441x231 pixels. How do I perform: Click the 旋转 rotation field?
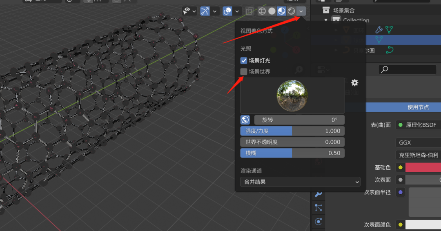pos(299,120)
